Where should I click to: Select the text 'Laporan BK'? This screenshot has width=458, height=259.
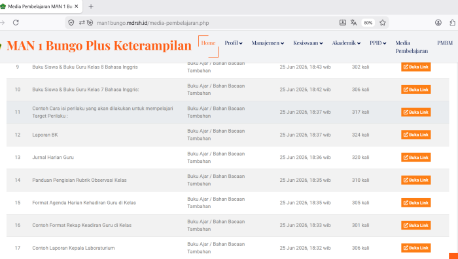click(45, 135)
